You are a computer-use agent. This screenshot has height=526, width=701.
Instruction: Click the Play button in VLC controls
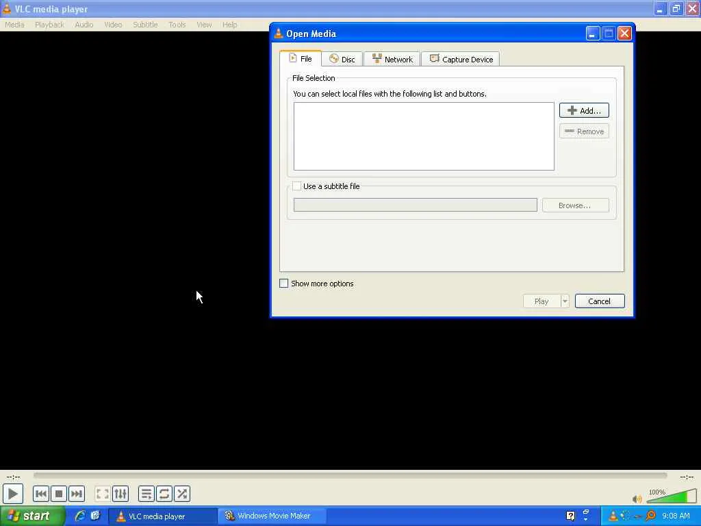(12, 494)
